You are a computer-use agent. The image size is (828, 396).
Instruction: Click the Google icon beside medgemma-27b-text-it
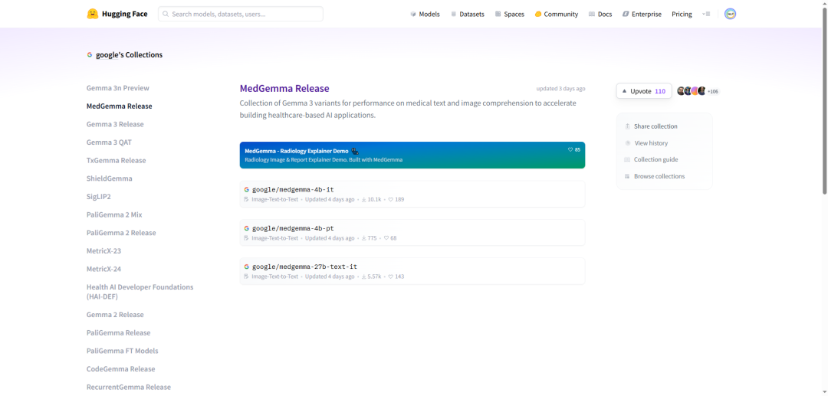[247, 267]
